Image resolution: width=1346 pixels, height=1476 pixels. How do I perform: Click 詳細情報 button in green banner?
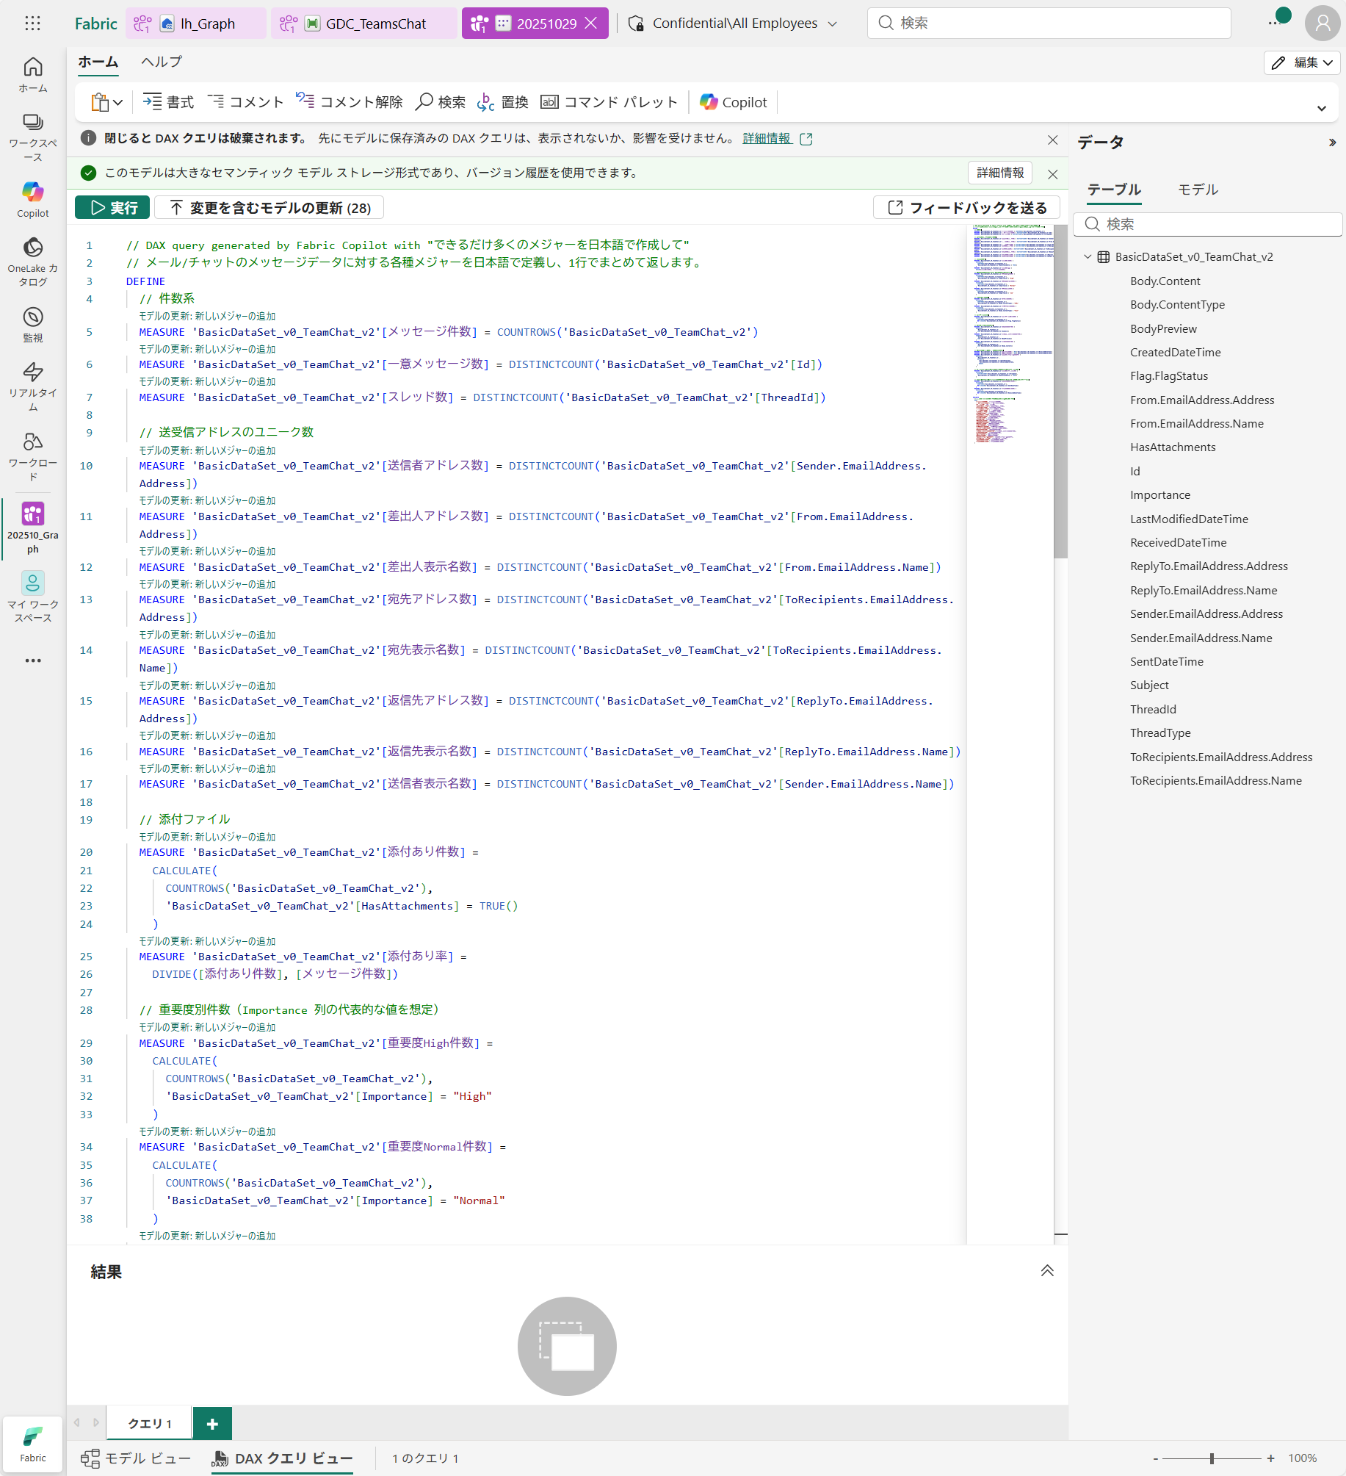tap(1000, 173)
